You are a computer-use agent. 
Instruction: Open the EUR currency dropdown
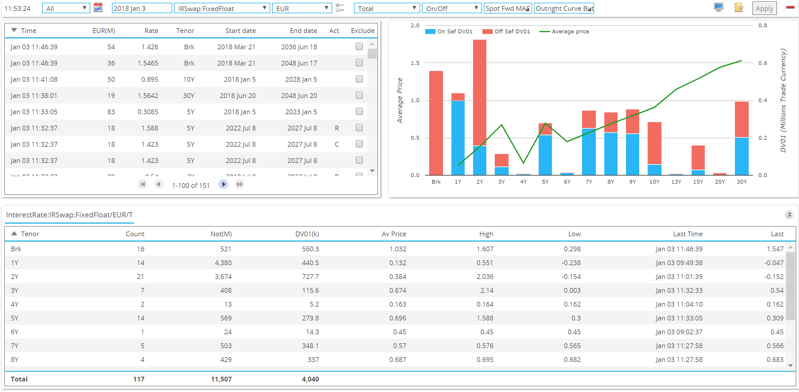tap(302, 8)
